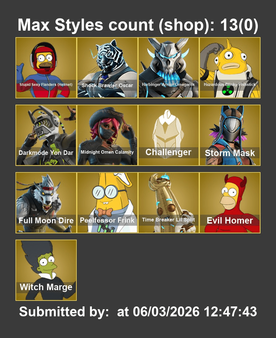Click the Evil Homer skin tile
Viewport: 276px width, 338px height.
point(230,203)
